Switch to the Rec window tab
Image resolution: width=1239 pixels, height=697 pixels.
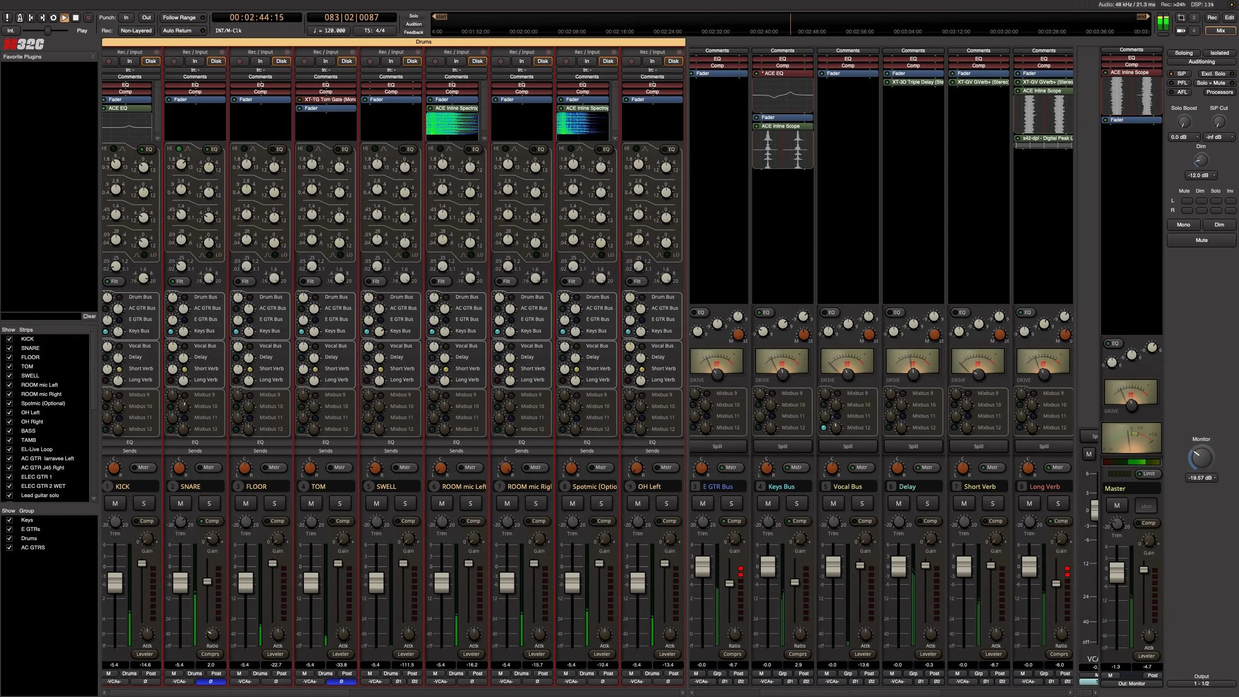(x=1212, y=17)
